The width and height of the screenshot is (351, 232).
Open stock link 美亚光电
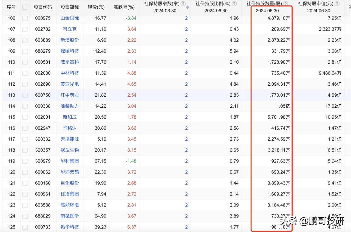70,84
